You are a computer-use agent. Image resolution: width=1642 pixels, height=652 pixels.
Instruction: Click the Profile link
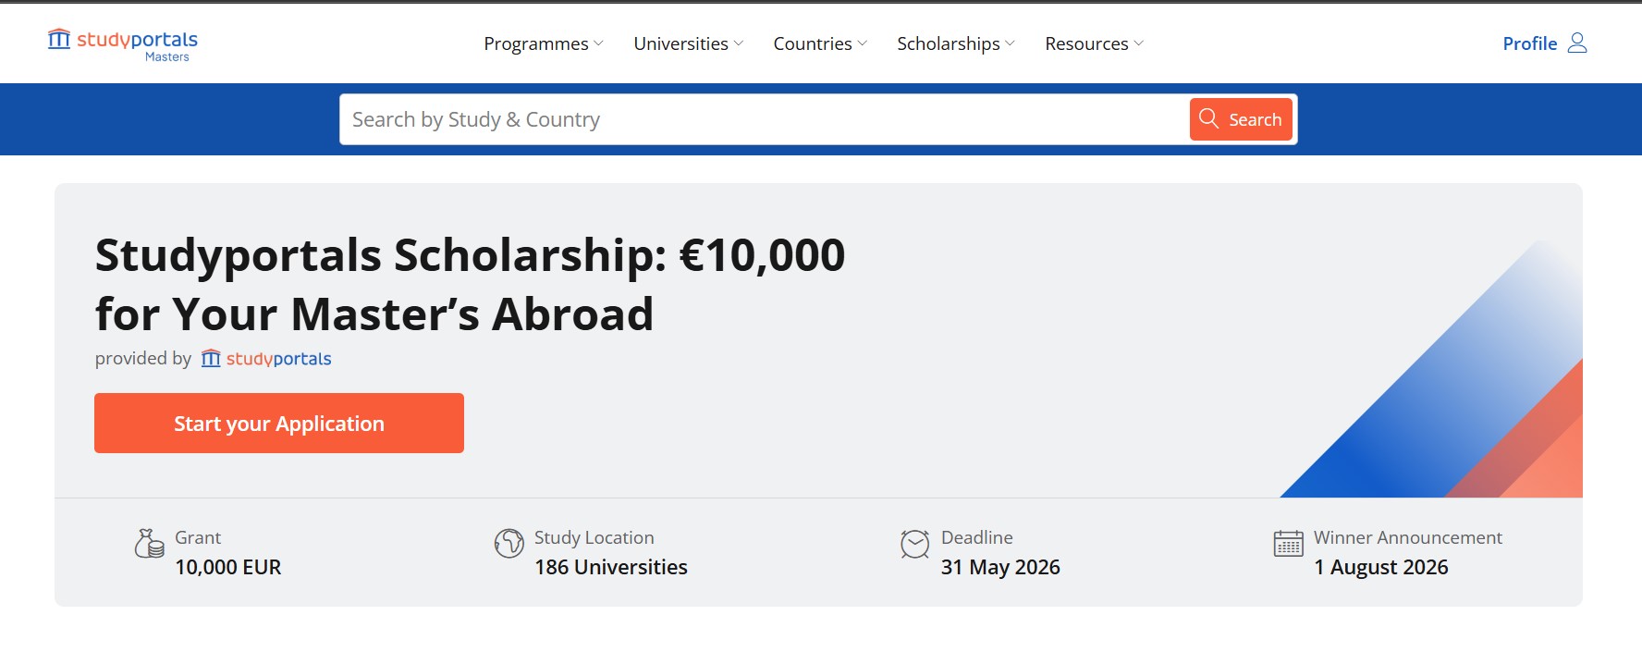click(x=1529, y=43)
